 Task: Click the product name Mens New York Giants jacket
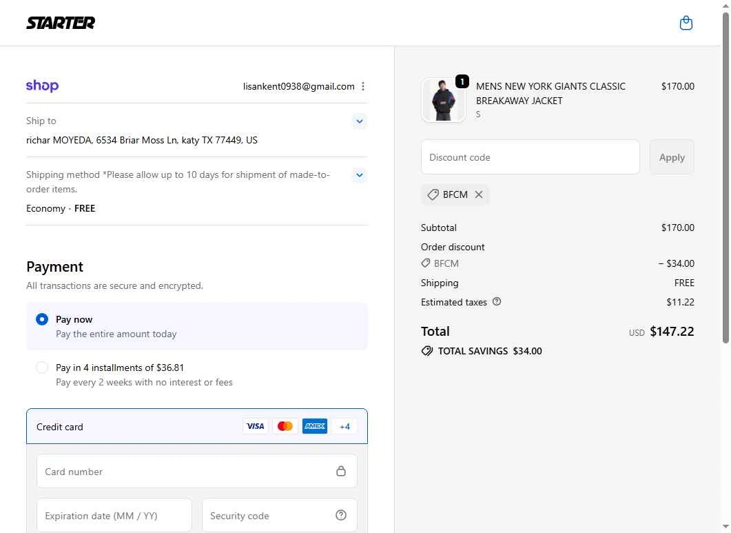[x=550, y=93]
